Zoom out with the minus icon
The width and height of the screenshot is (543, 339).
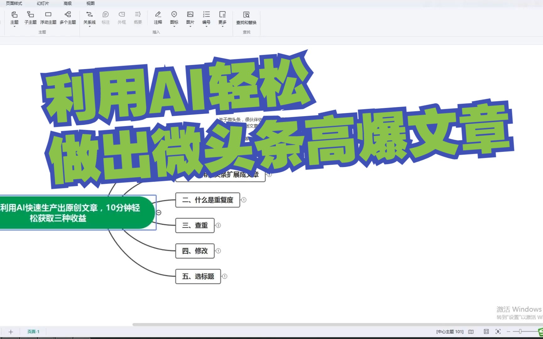508,332
